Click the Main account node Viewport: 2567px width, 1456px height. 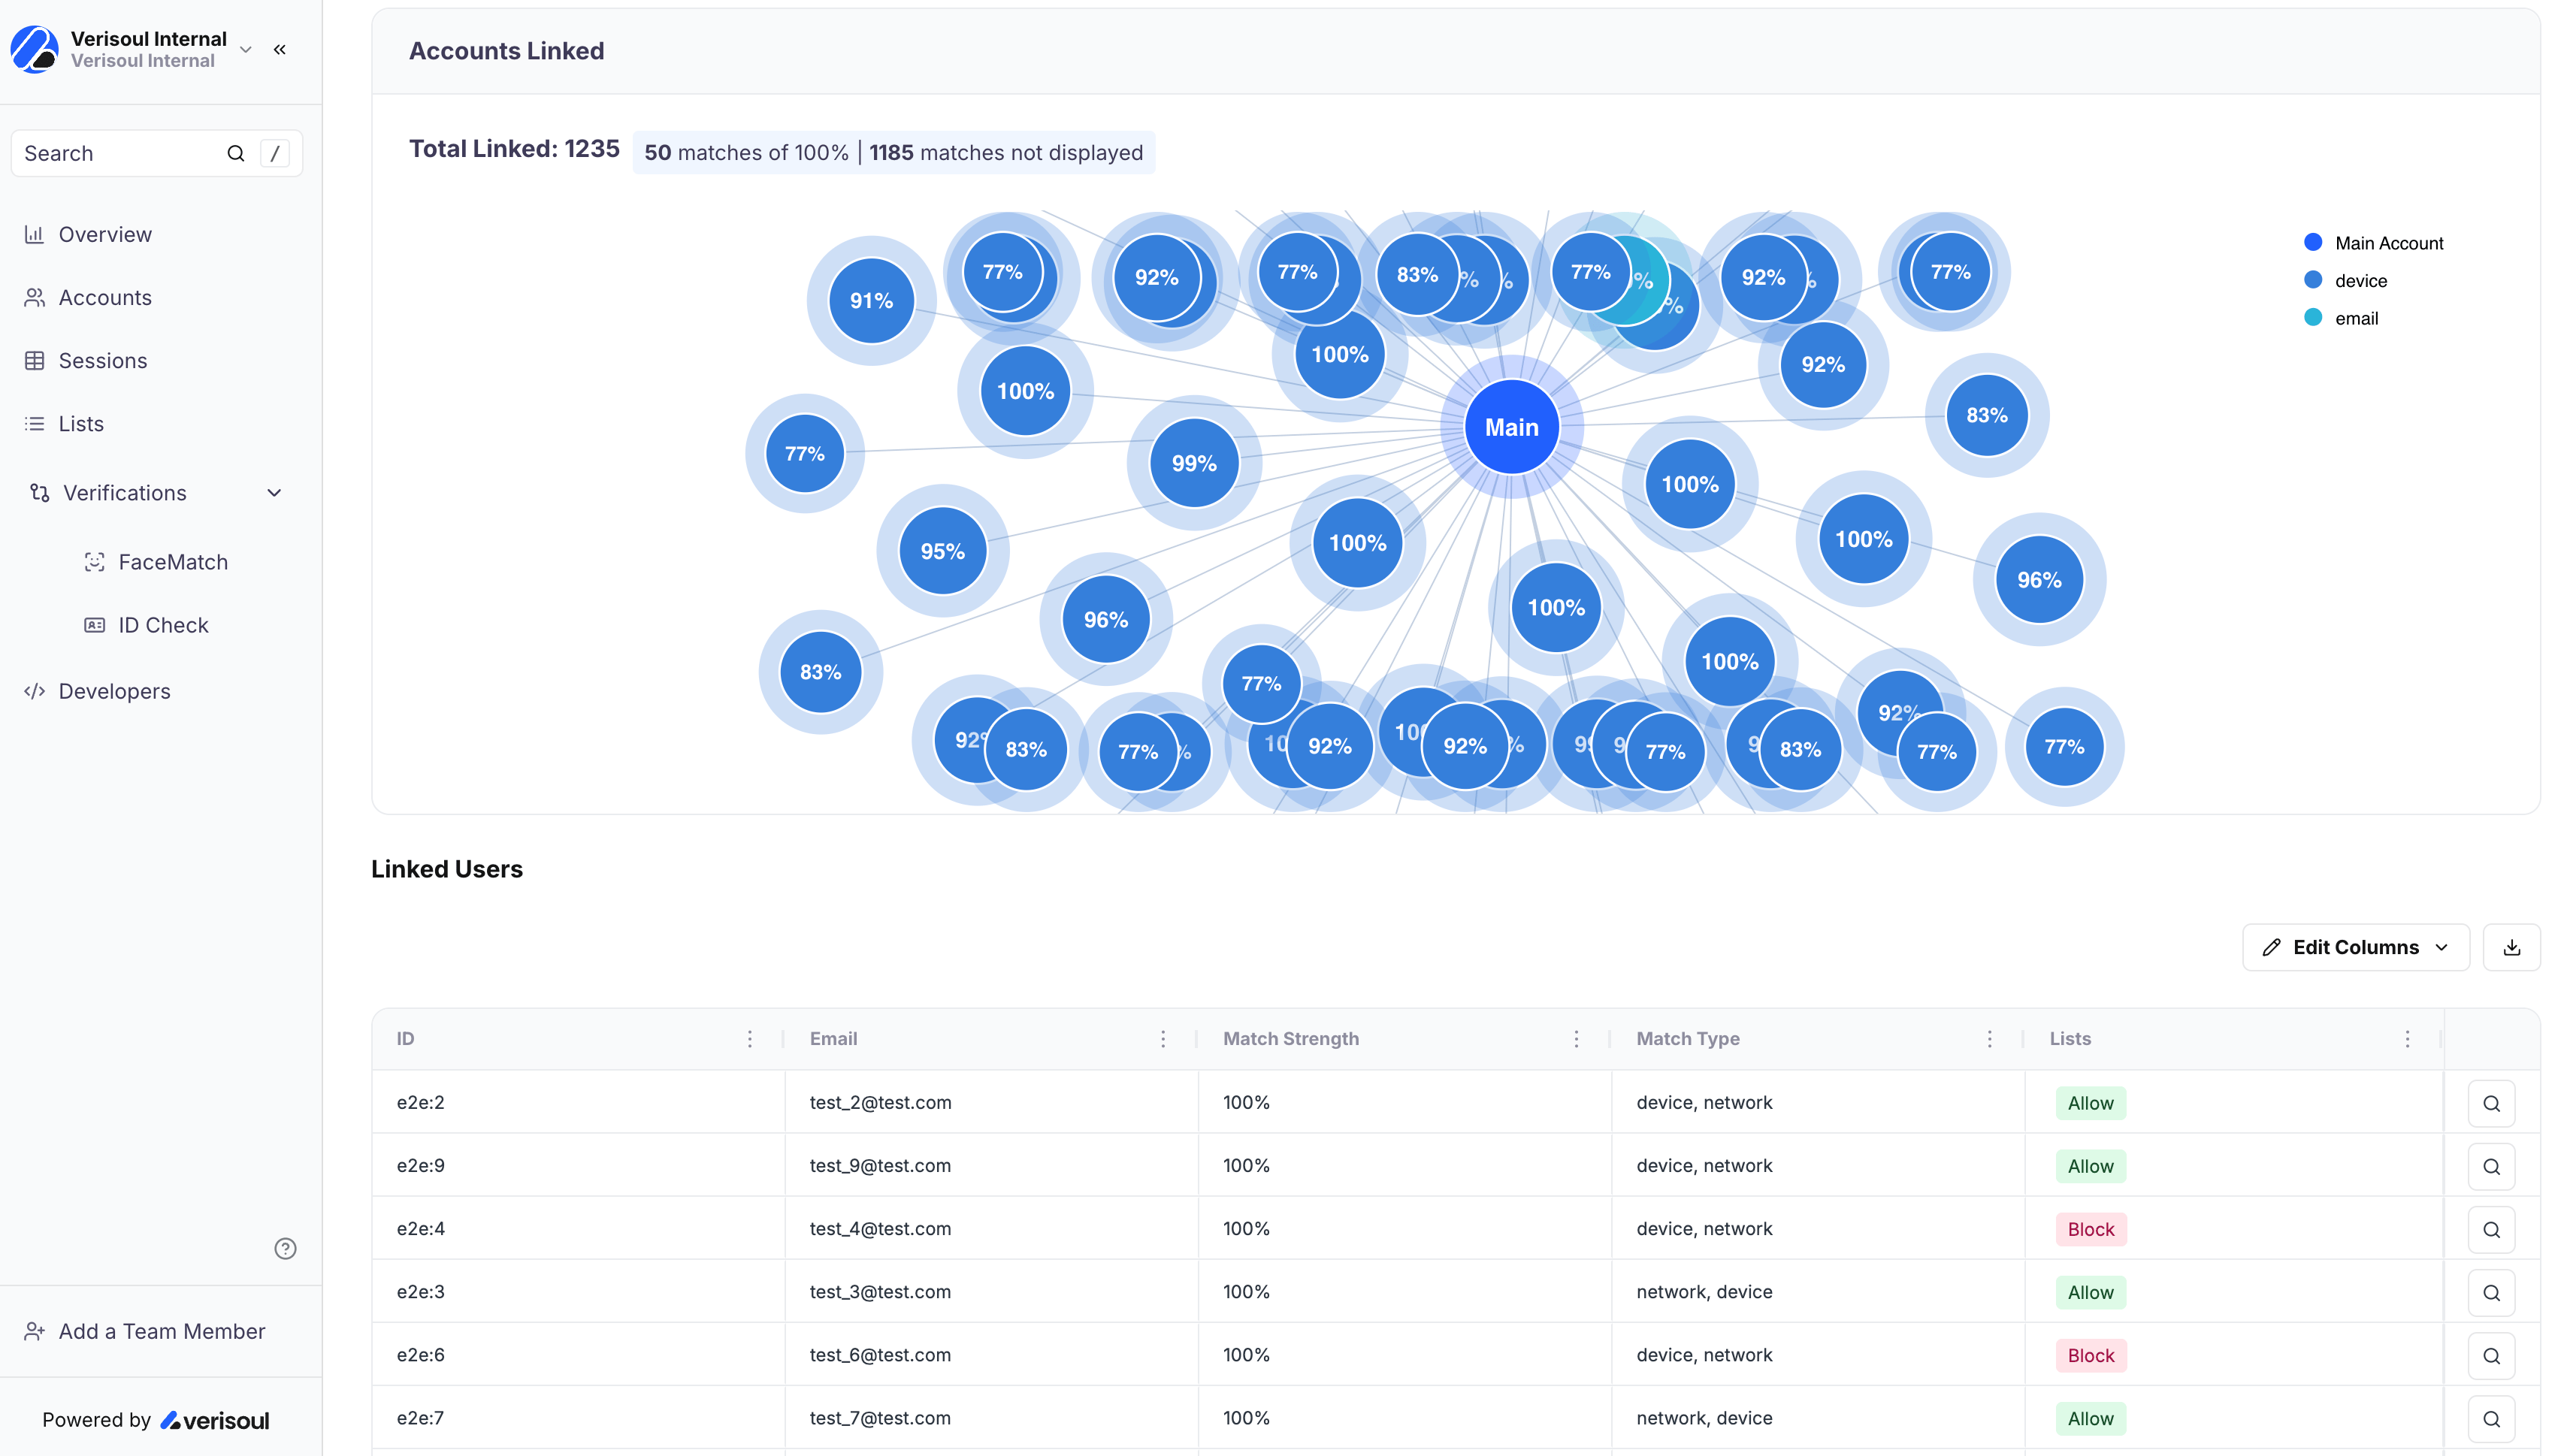1511,427
